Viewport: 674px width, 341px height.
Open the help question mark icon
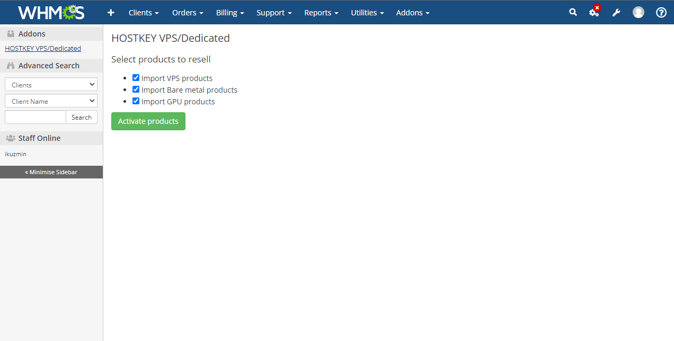(661, 12)
